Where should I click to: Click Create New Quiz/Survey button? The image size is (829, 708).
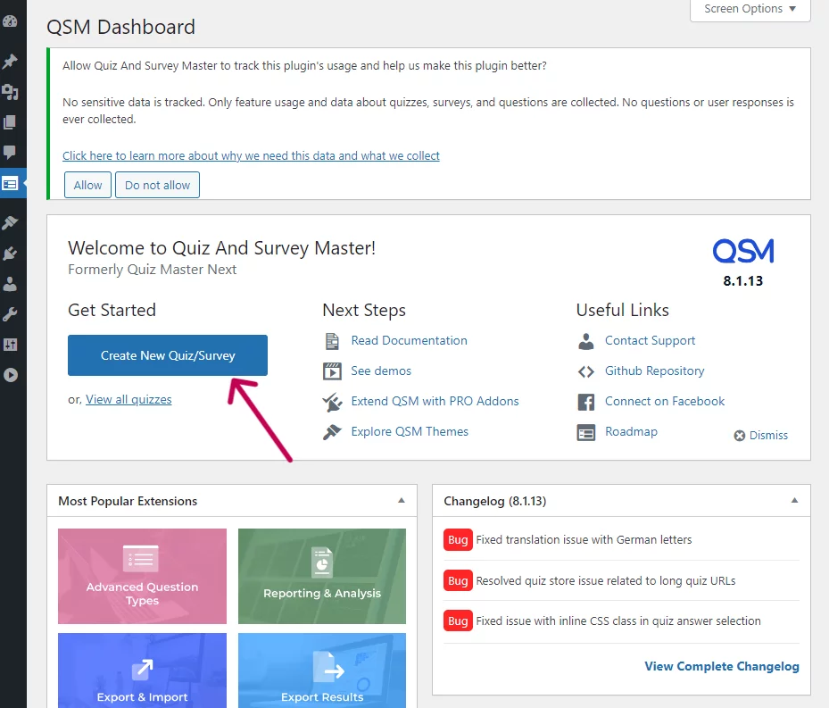click(x=168, y=355)
